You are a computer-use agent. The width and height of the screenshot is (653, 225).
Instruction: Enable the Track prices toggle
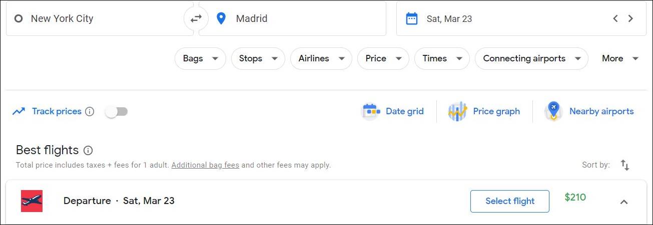(x=117, y=111)
